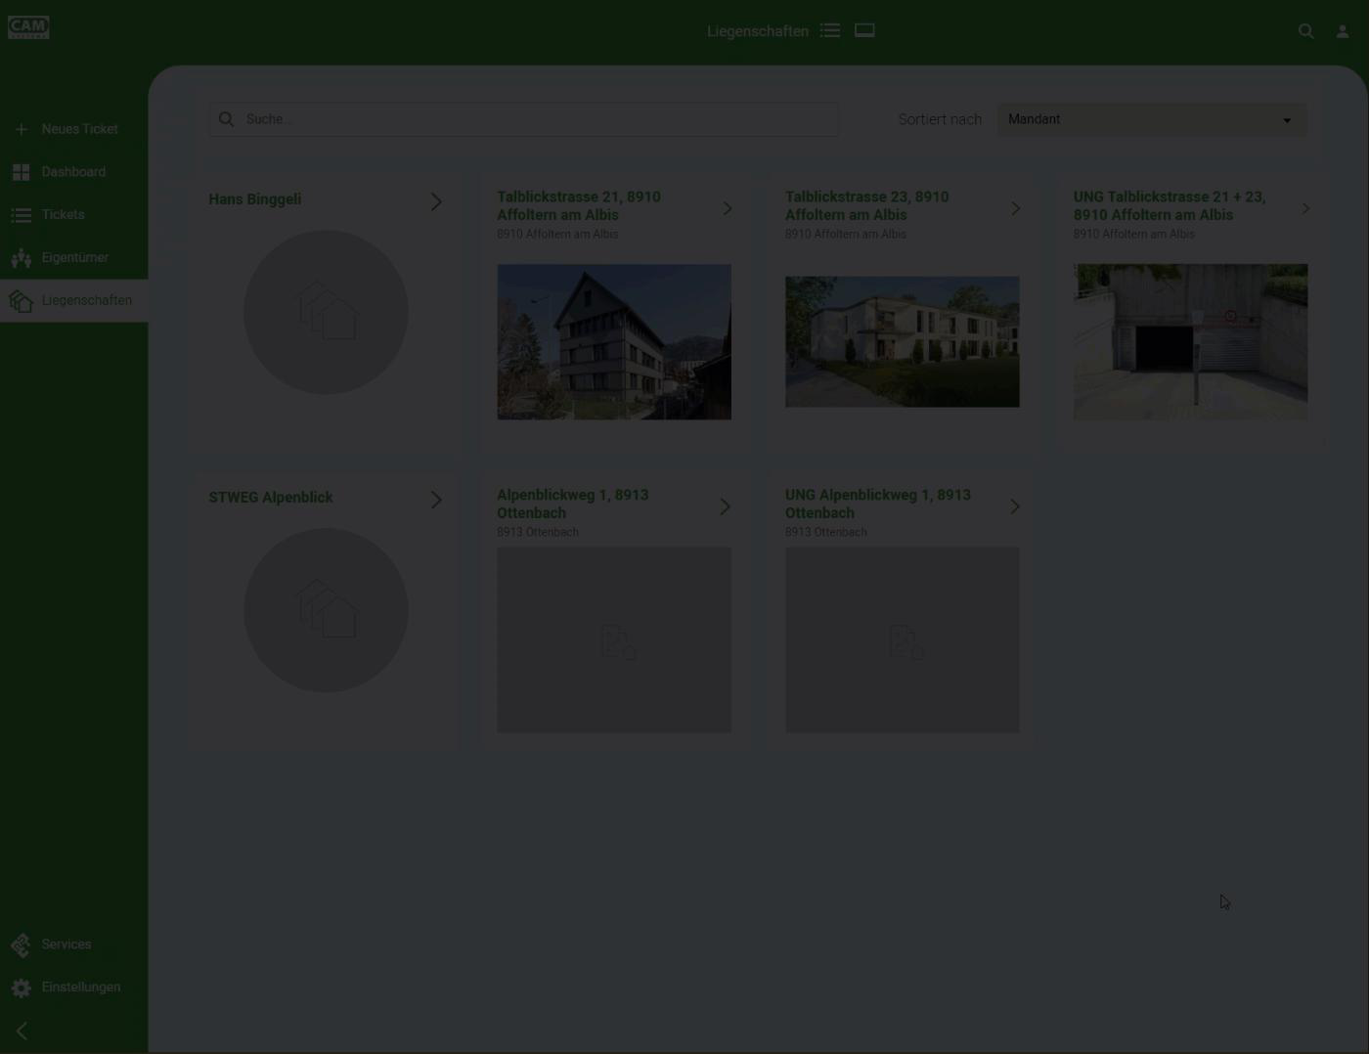Click 8913 Ottenbach under Alpenblickweg 1
The height and width of the screenshot is (1054, 1369).
point(538,532)
